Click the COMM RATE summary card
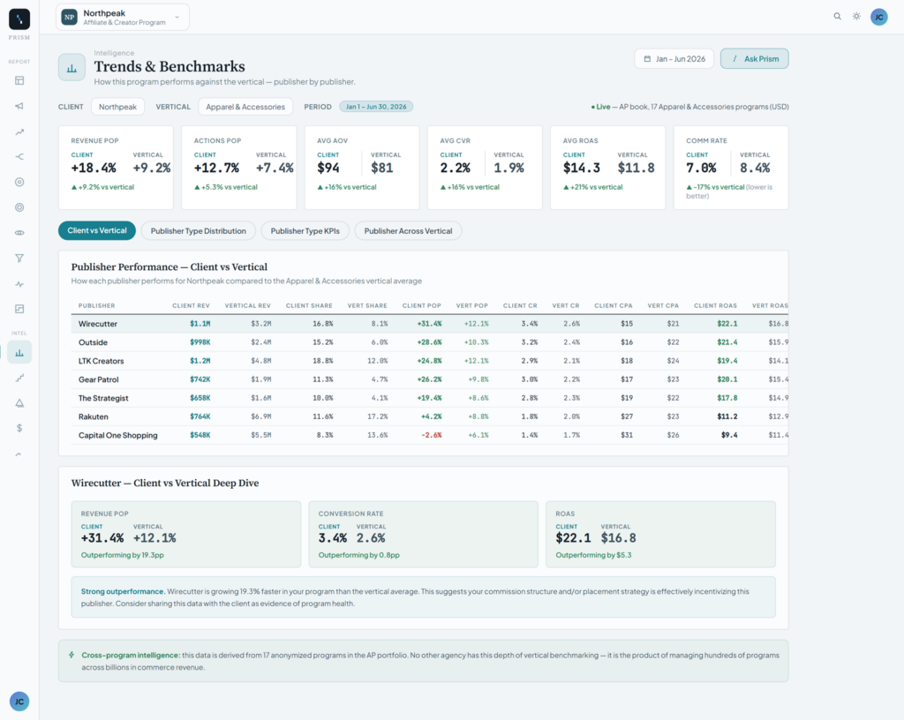The image size is (904, 720). tap(731, 168)
